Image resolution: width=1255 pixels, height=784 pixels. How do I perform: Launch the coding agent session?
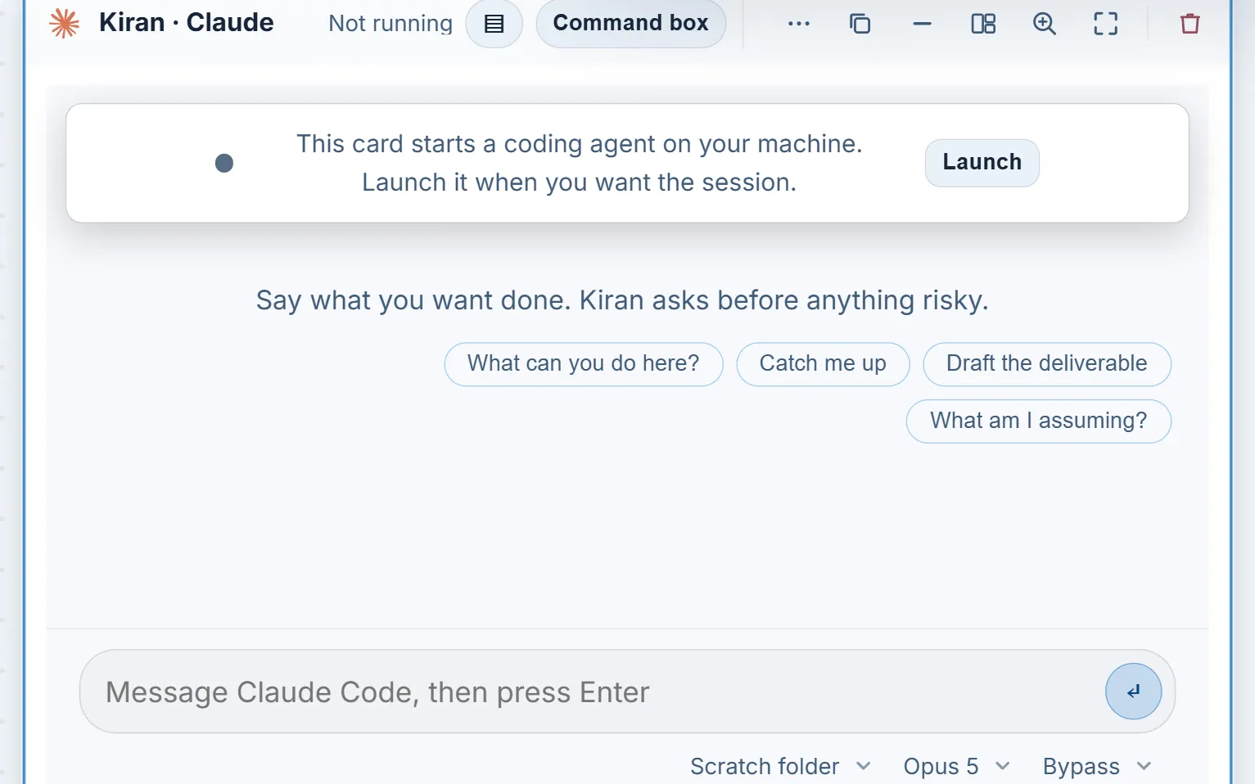[982, 162]
